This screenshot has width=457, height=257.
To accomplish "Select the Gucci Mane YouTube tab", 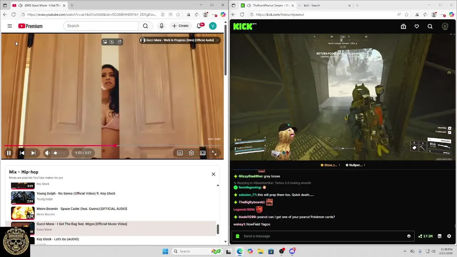I will click(39, 5).
